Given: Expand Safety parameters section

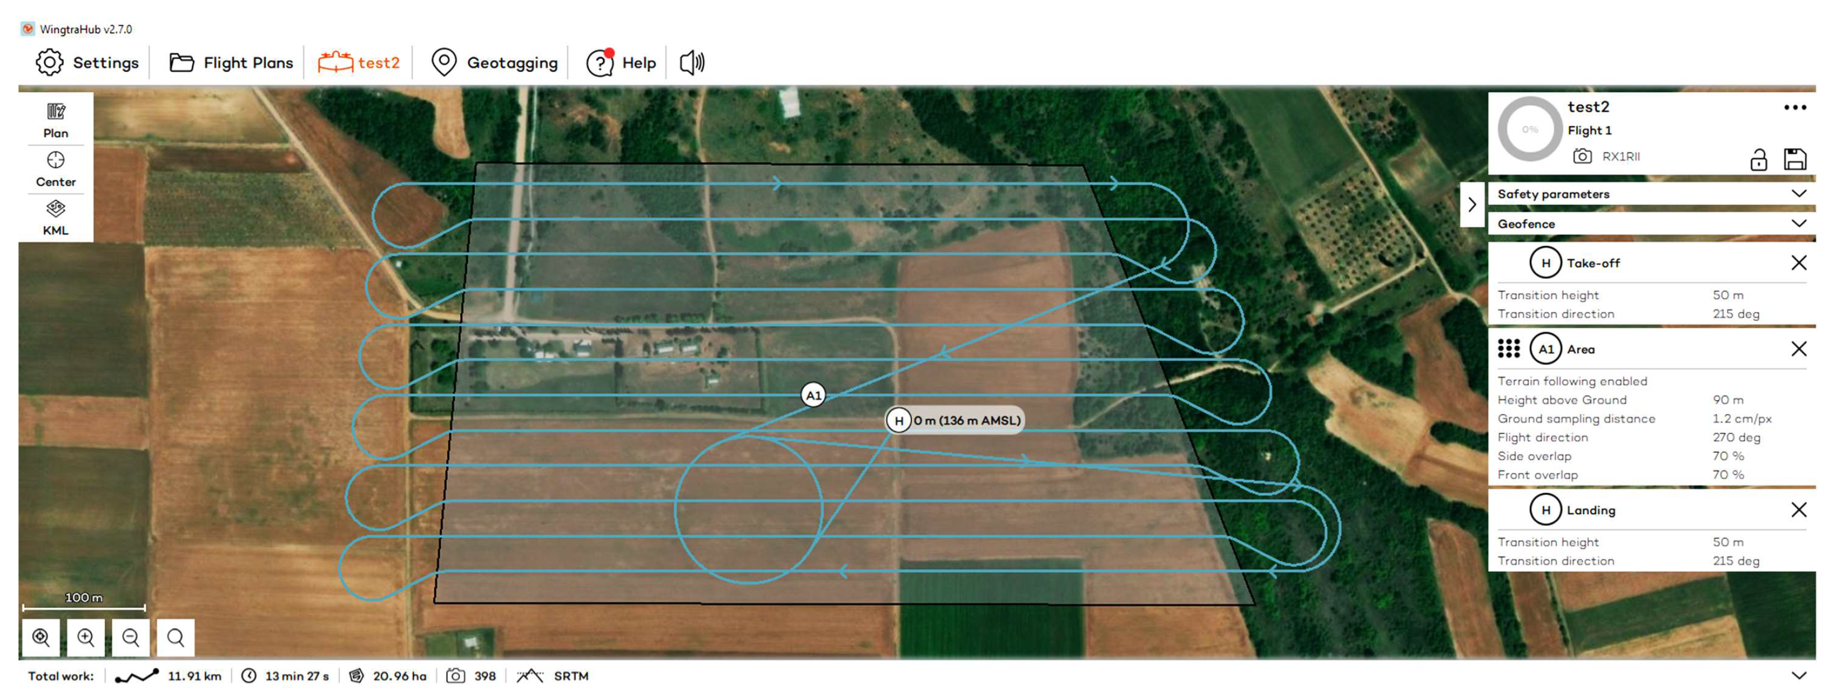Looking at the screenshot, I should [1651, 194].
